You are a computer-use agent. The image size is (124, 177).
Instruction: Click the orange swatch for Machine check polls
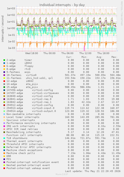[x=4, y=153]
